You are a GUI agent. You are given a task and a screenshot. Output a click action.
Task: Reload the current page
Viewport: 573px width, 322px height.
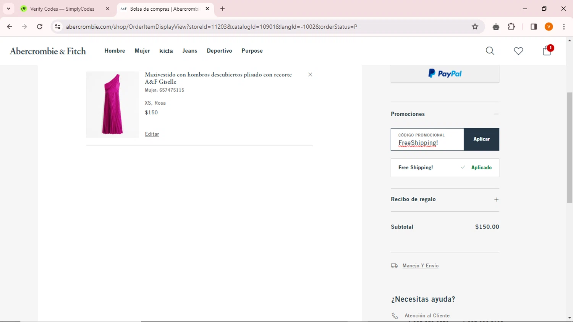tap(40, 27)
